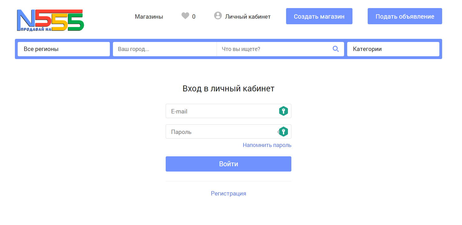Focus the Ваш город input field
462x225 pixels.
coord(165,49)
